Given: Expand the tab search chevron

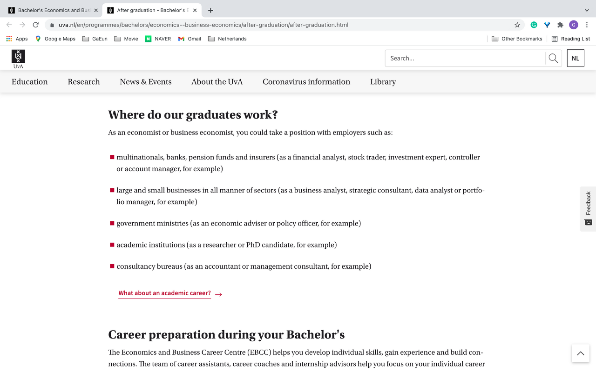Looking at the screenshot, I should [587, 10].
